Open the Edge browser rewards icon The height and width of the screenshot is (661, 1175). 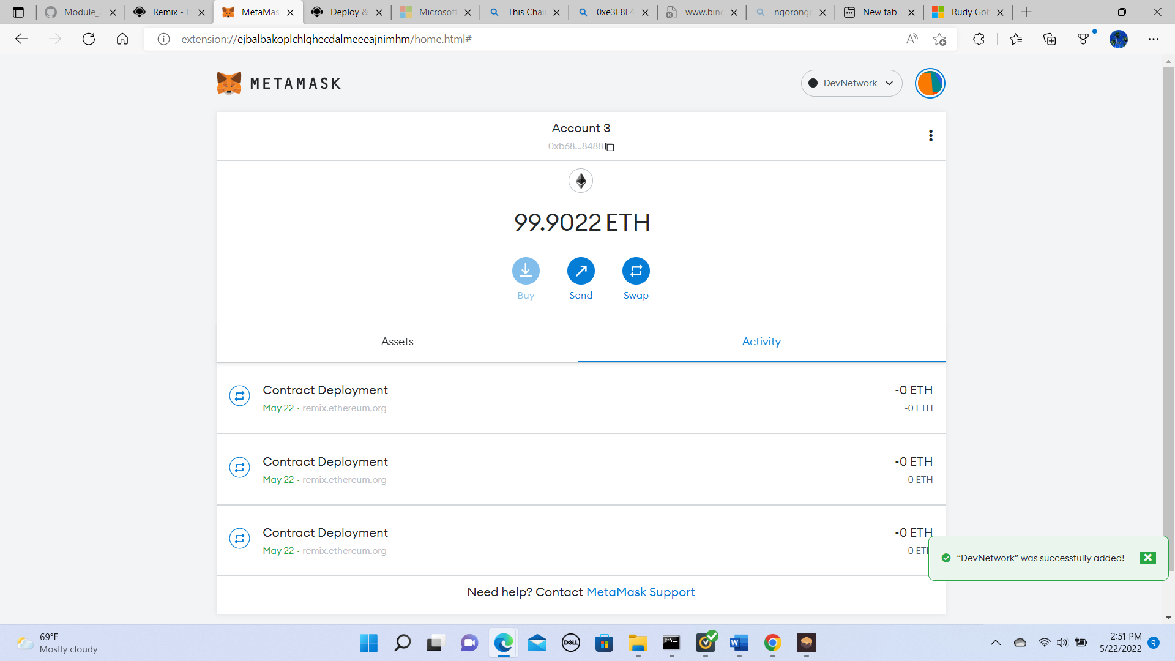coord(1084,39)
